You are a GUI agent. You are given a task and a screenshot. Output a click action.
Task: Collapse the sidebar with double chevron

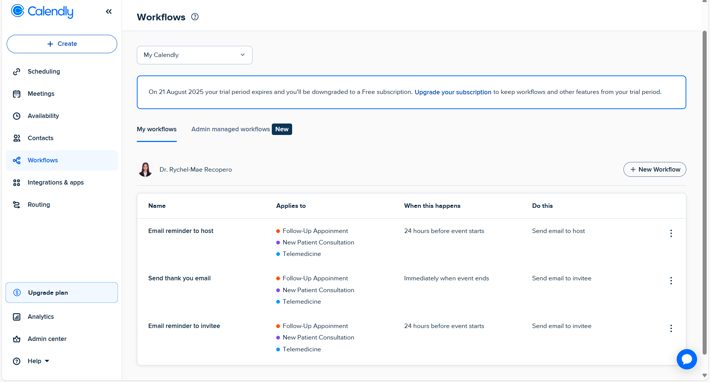point(109,11)
